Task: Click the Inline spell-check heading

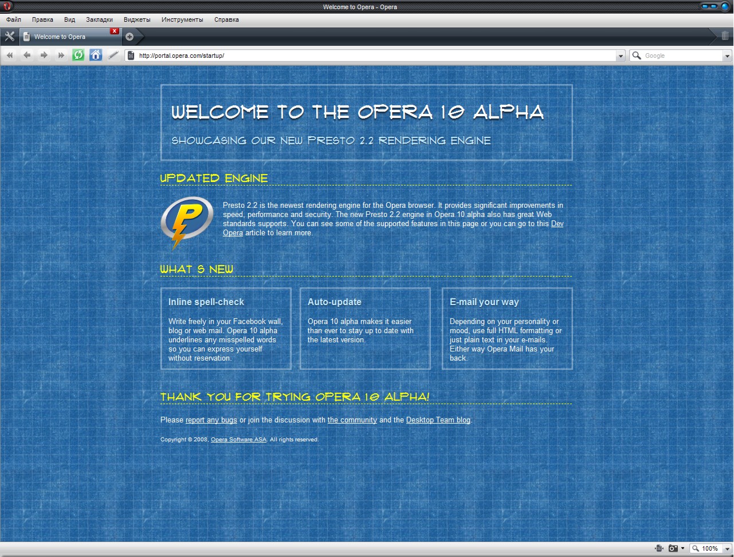Action: coord(206,302)
